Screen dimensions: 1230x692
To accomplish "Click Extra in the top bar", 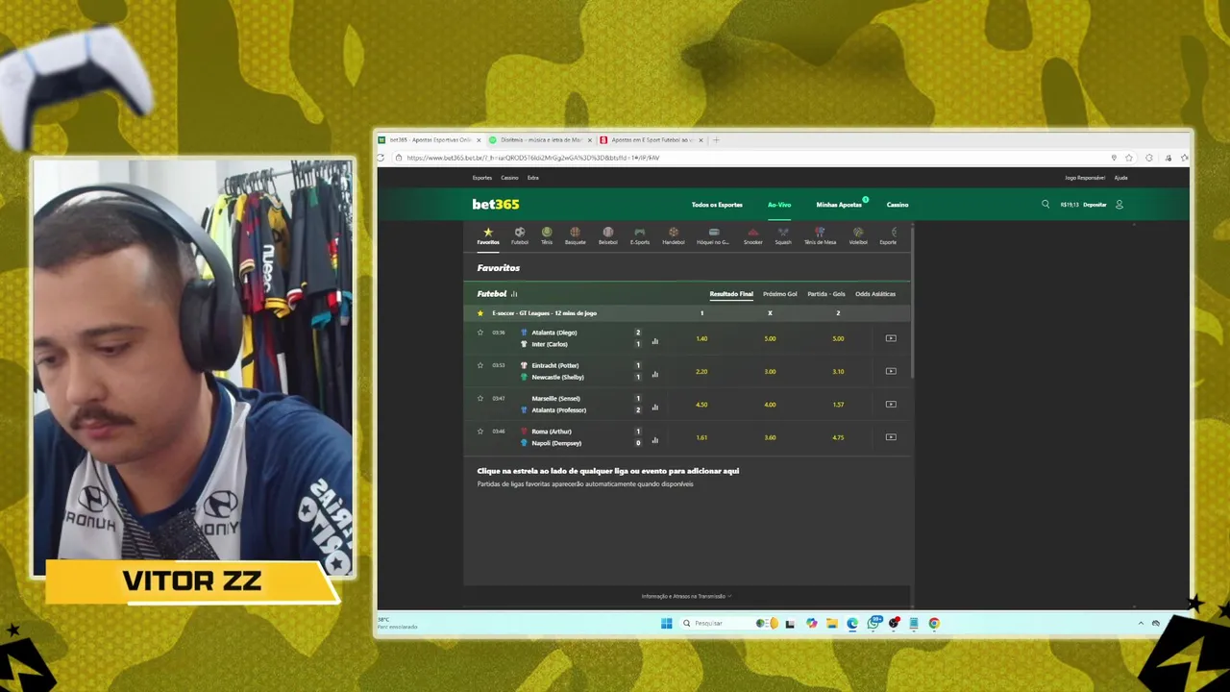I will coord(533,178).
